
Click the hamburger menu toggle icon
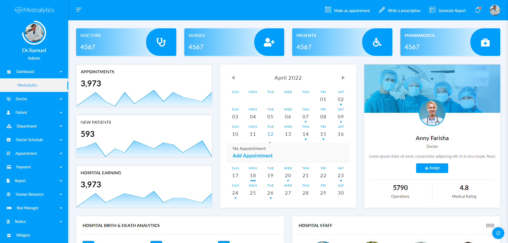coord(79,10)
